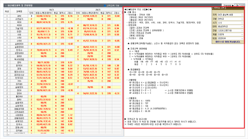Click the 진로선택 변환방법 heading

point(137,48)
